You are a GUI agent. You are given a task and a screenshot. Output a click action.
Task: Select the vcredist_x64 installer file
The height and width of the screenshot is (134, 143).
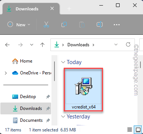[x=83, y=90]
